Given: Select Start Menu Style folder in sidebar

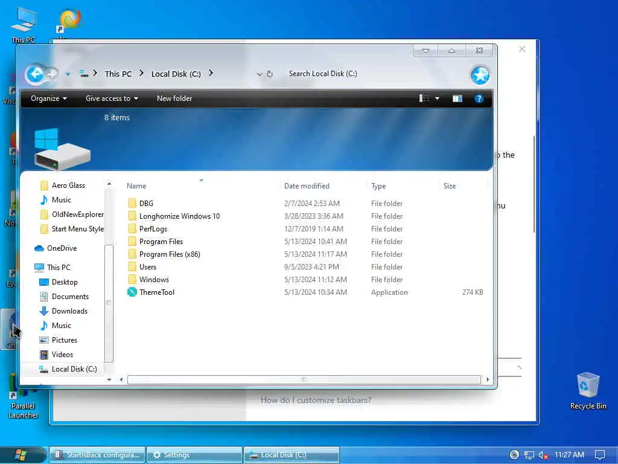Looking at the screenshot, I should (72, 229).
